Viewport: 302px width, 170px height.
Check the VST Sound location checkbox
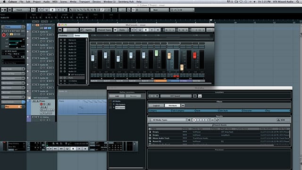(110, 107)
